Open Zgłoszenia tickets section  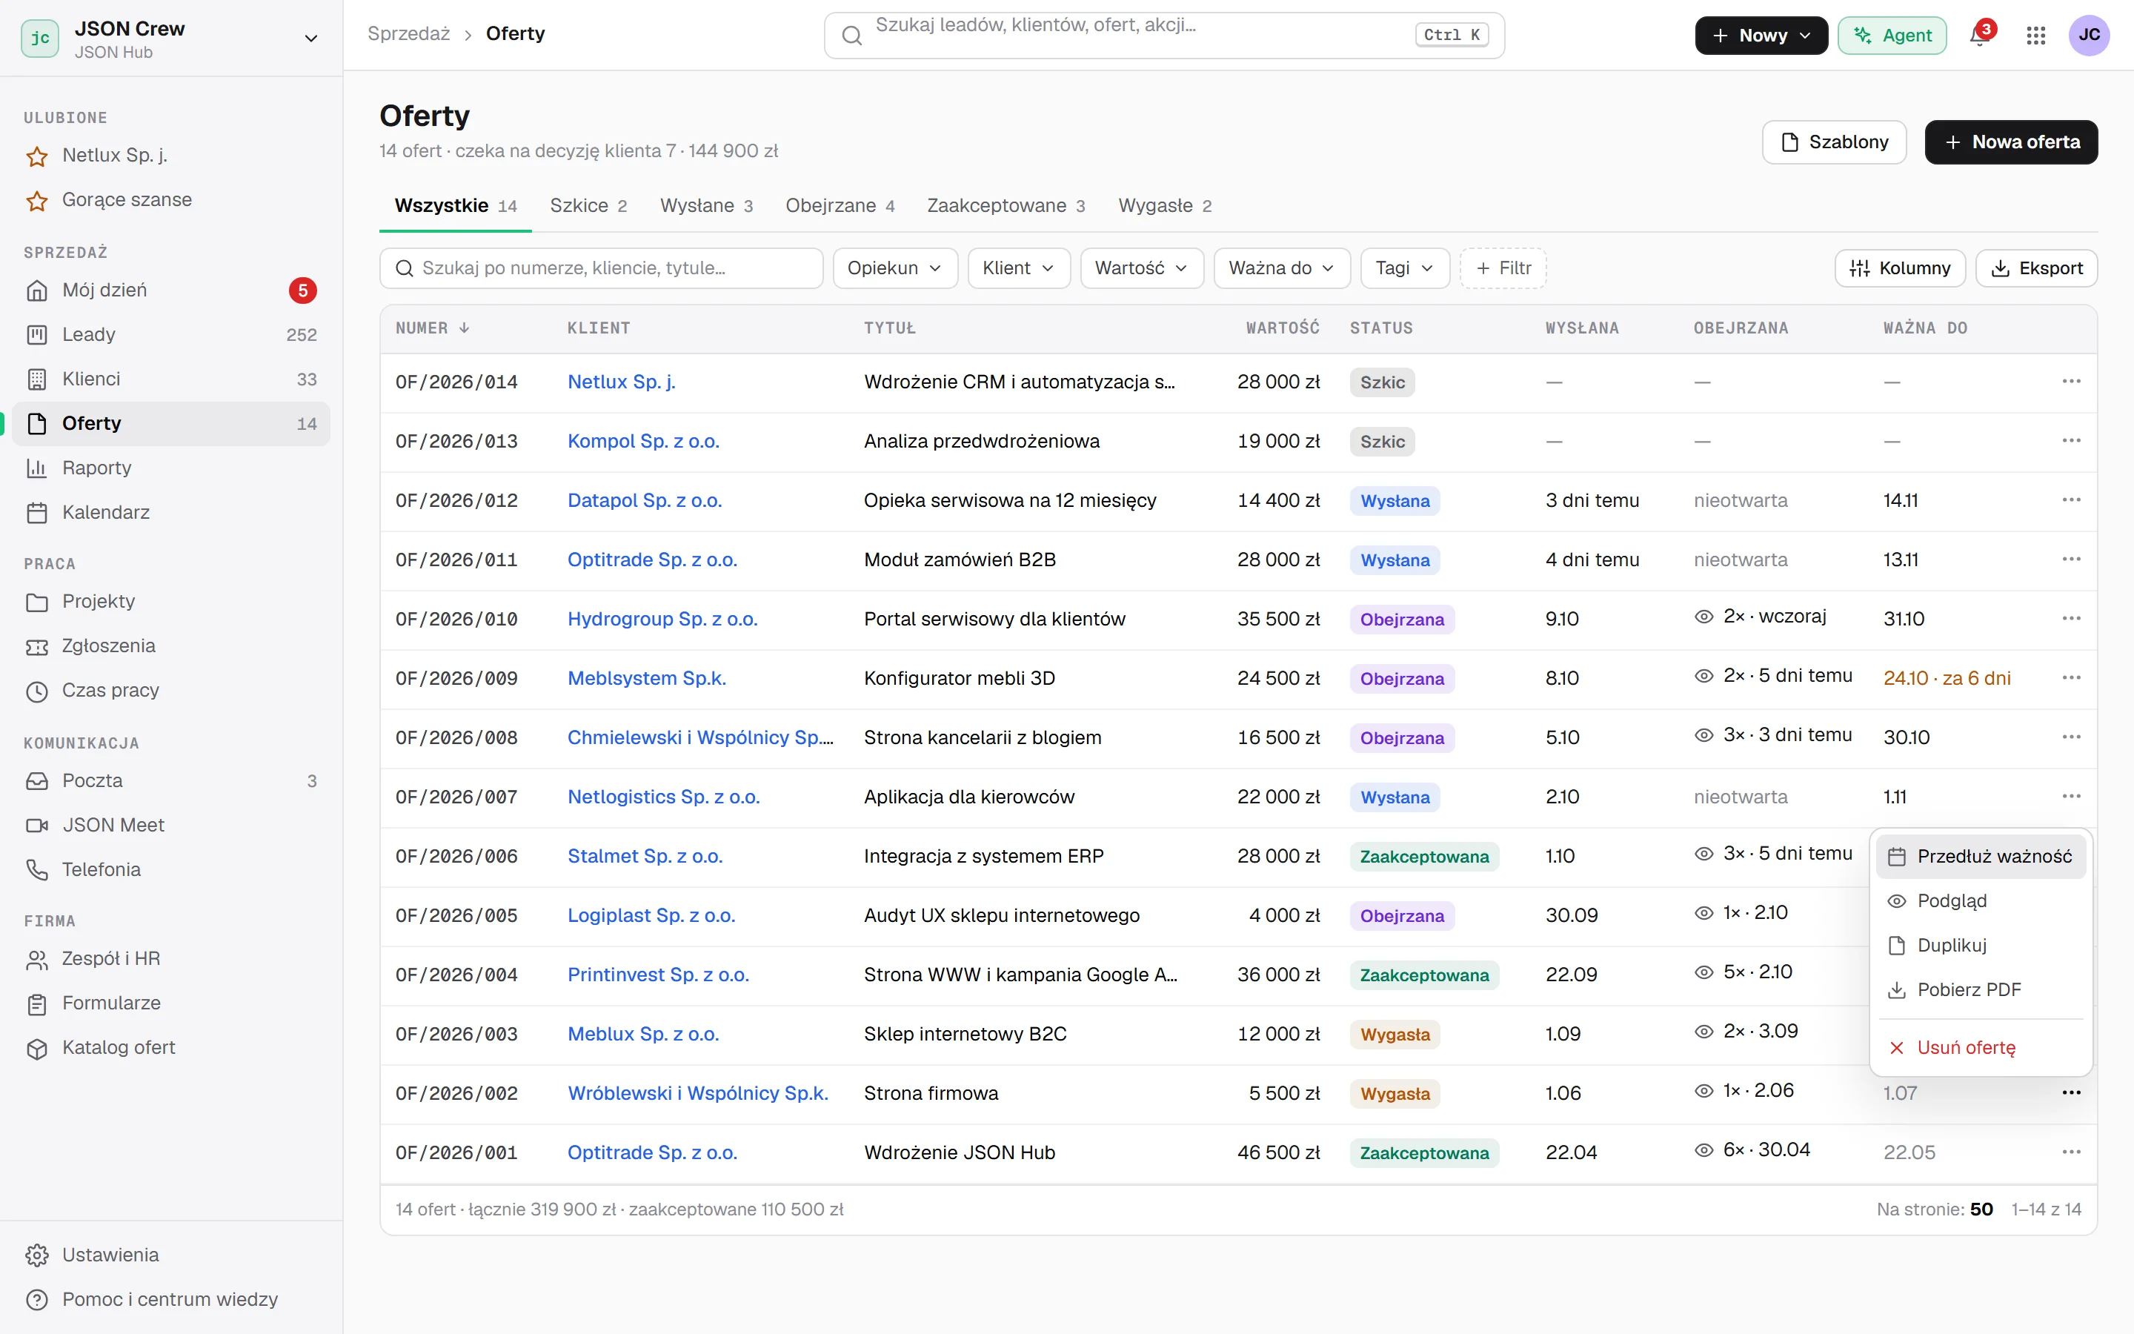point(171,646)
